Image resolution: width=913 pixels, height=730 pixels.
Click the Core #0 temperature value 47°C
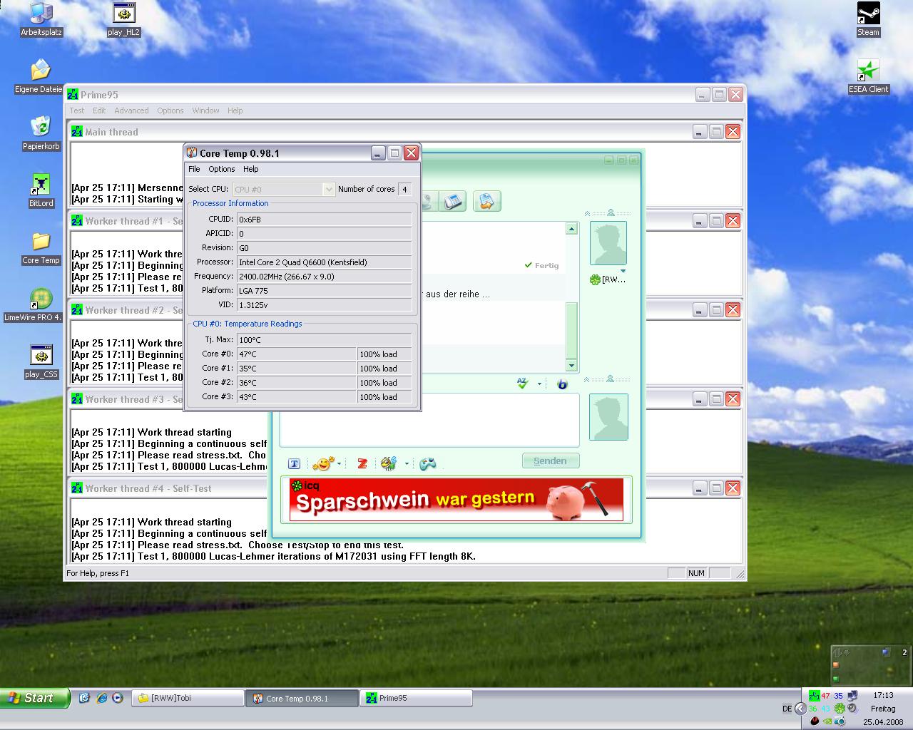pyautogui.click(x=297, y=354)
